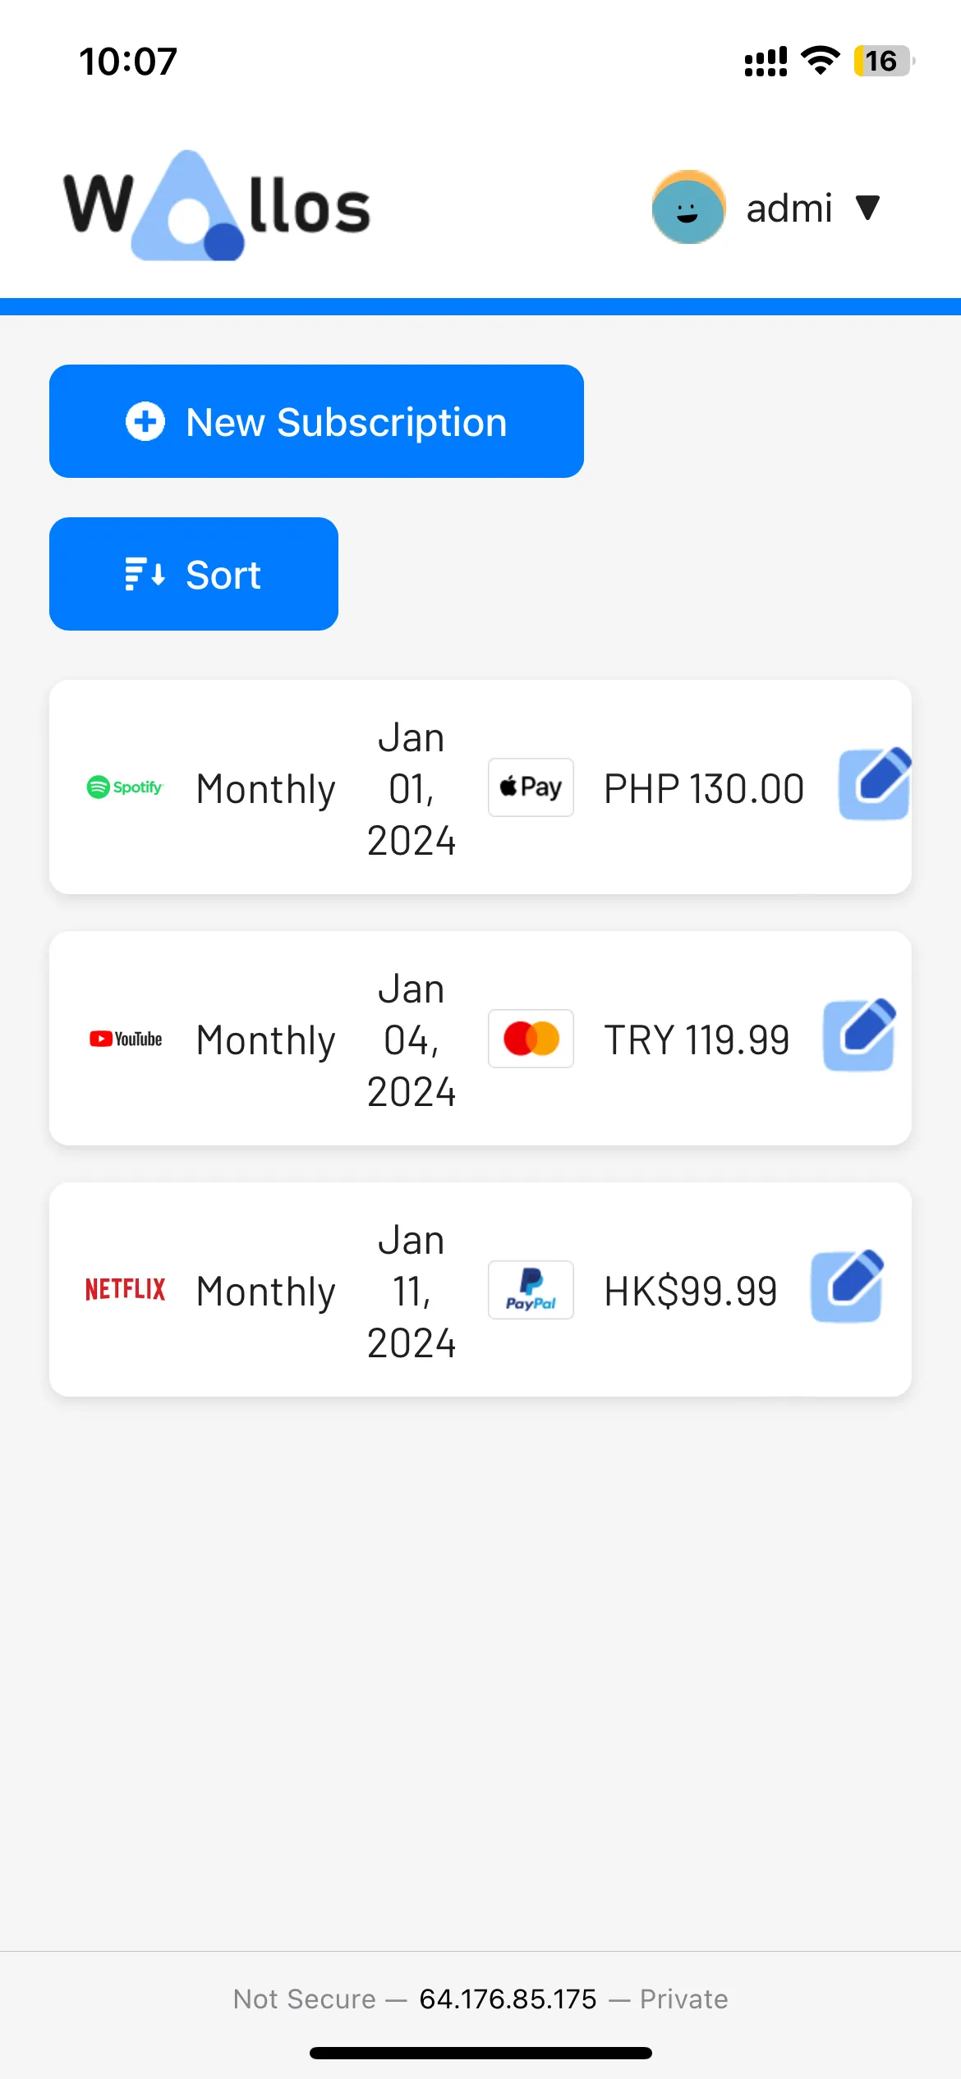961x2079 pixels.
Task: Click the admin user avatar
Action: 688,207
